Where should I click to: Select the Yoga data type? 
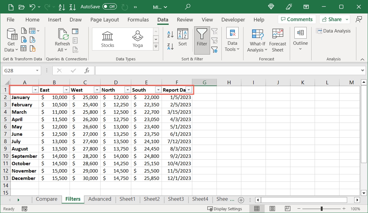coord(137,38)
